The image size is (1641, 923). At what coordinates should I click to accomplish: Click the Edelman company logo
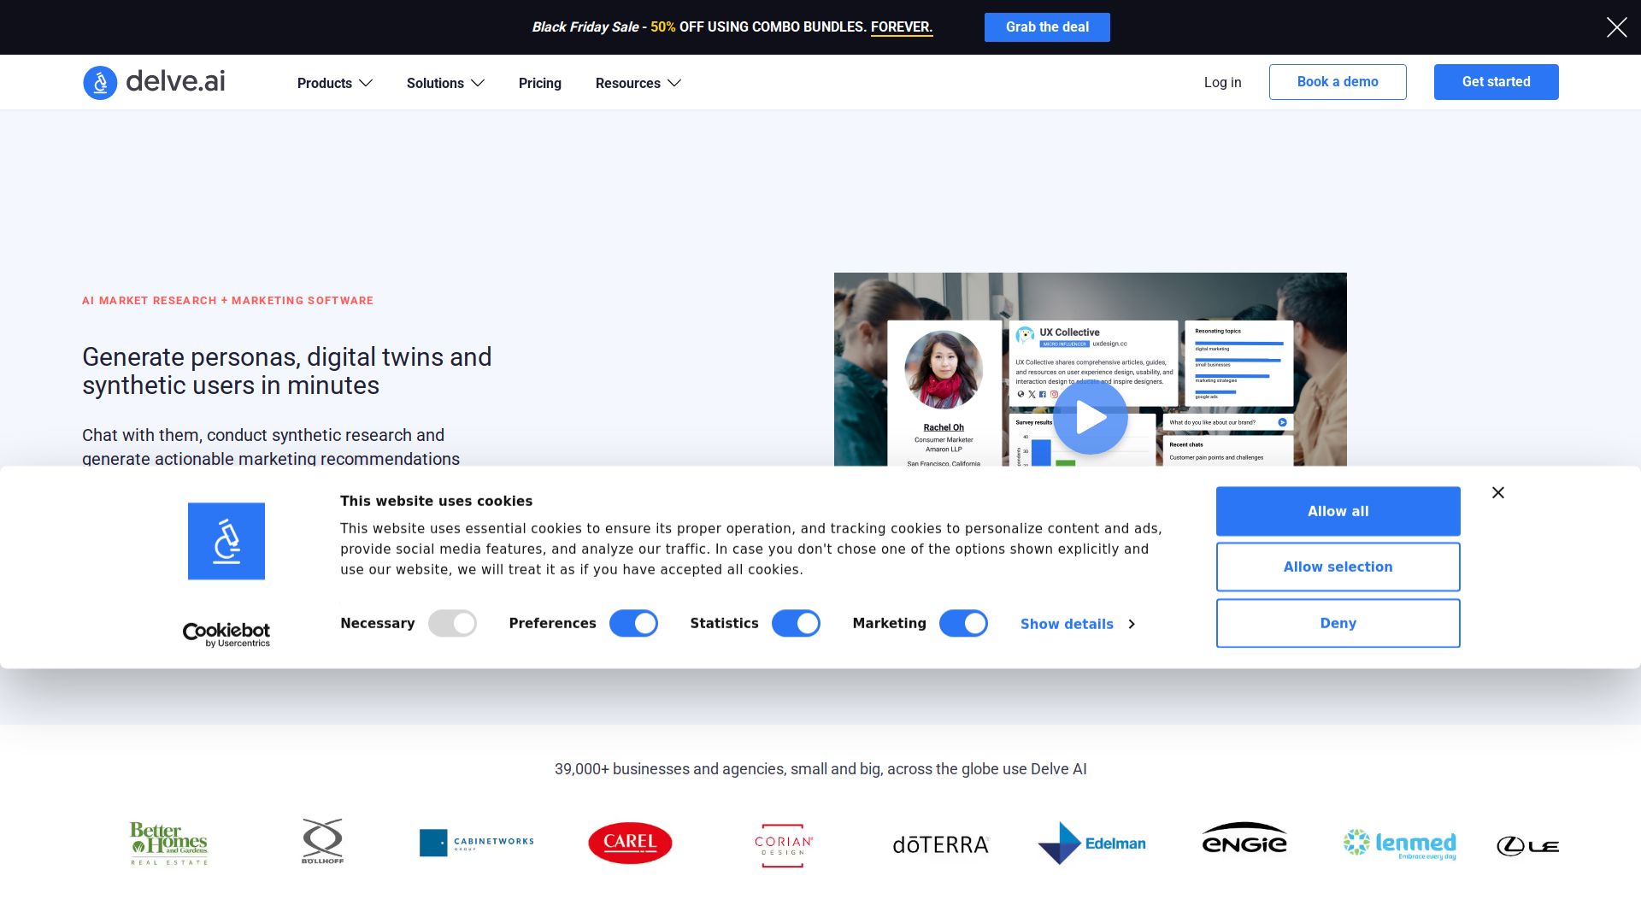[1091, 844]
